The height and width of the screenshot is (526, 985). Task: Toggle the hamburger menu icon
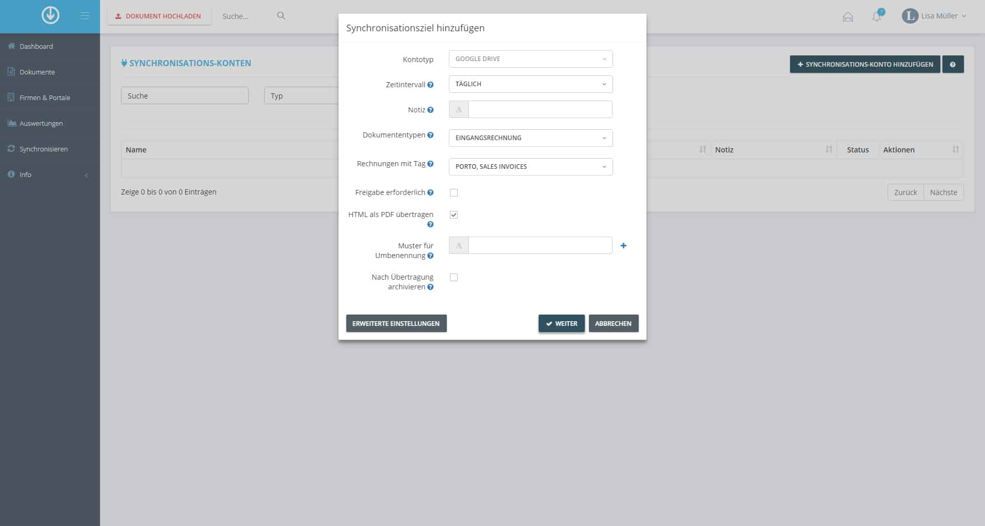[85, 16]
